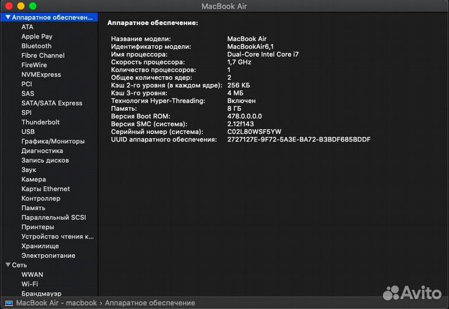Image resolution: width=449 pixels, height=309 pixels.
Task: Click Boot ROM version 478.0.0.0.0
Action: [244, 116]
